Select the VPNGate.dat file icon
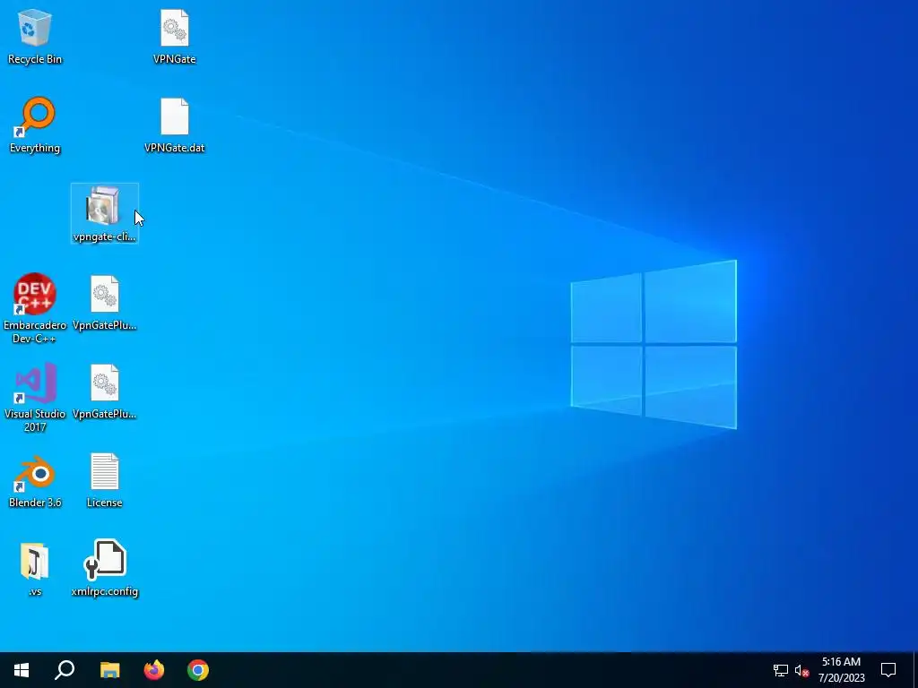This screenshot has height=688, width=918. point(175,125)
